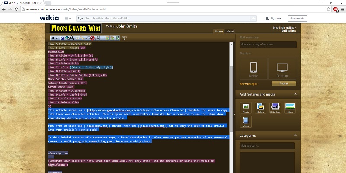Image resolution: width=346 pixels, height=173 pixels.
Task: Add a Slideshow from features and media
Action: point(276,108)
